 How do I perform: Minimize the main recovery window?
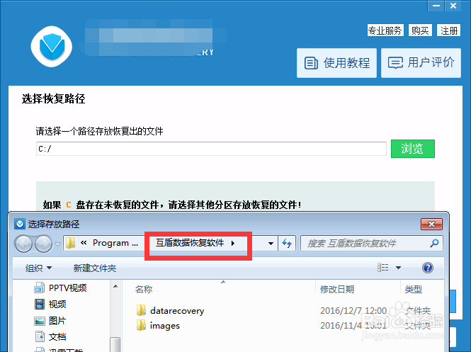436,6
